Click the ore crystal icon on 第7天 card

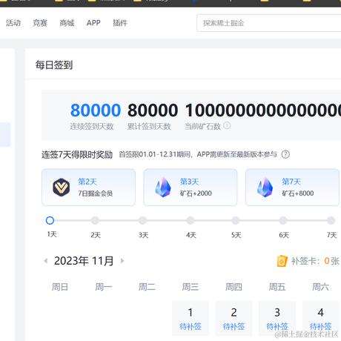265,188
